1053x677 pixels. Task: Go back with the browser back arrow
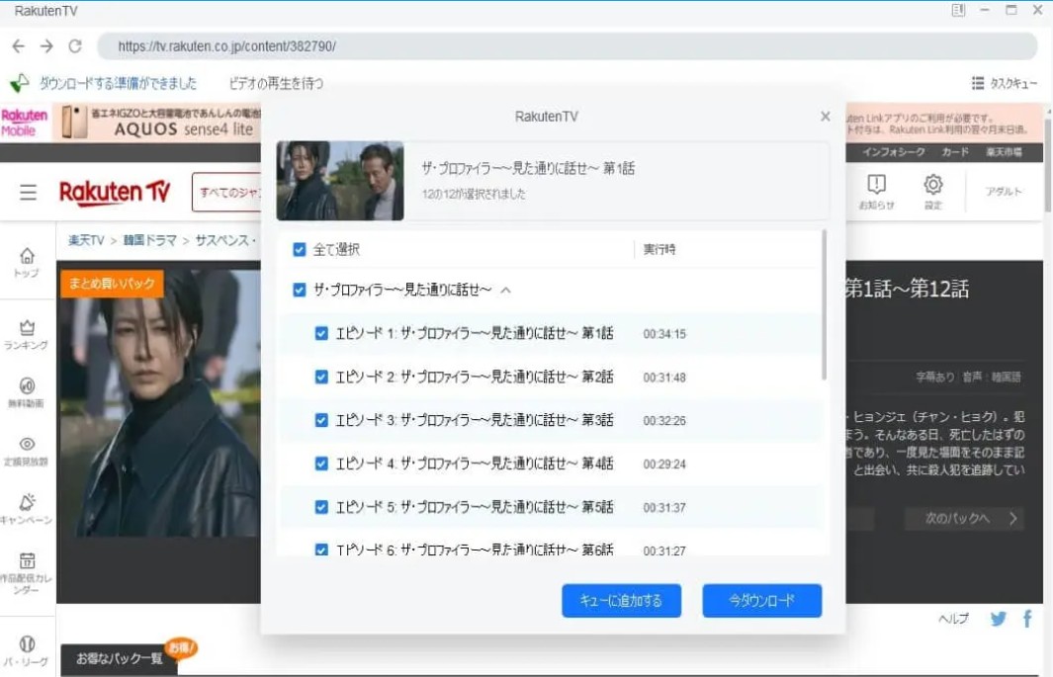point(18,45)
